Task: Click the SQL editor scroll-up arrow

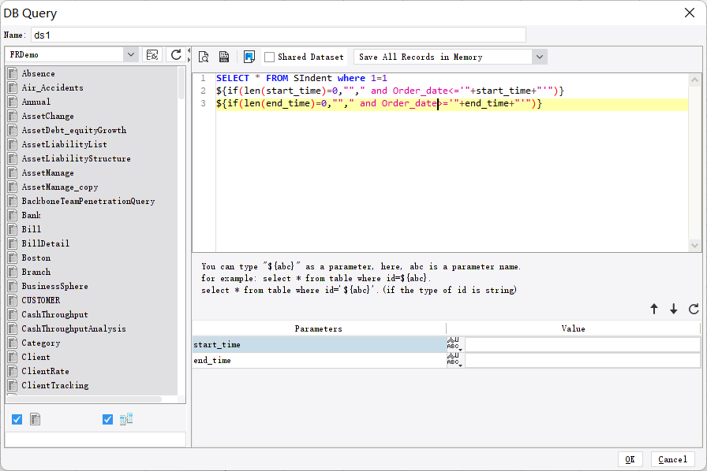Action: 694,80
